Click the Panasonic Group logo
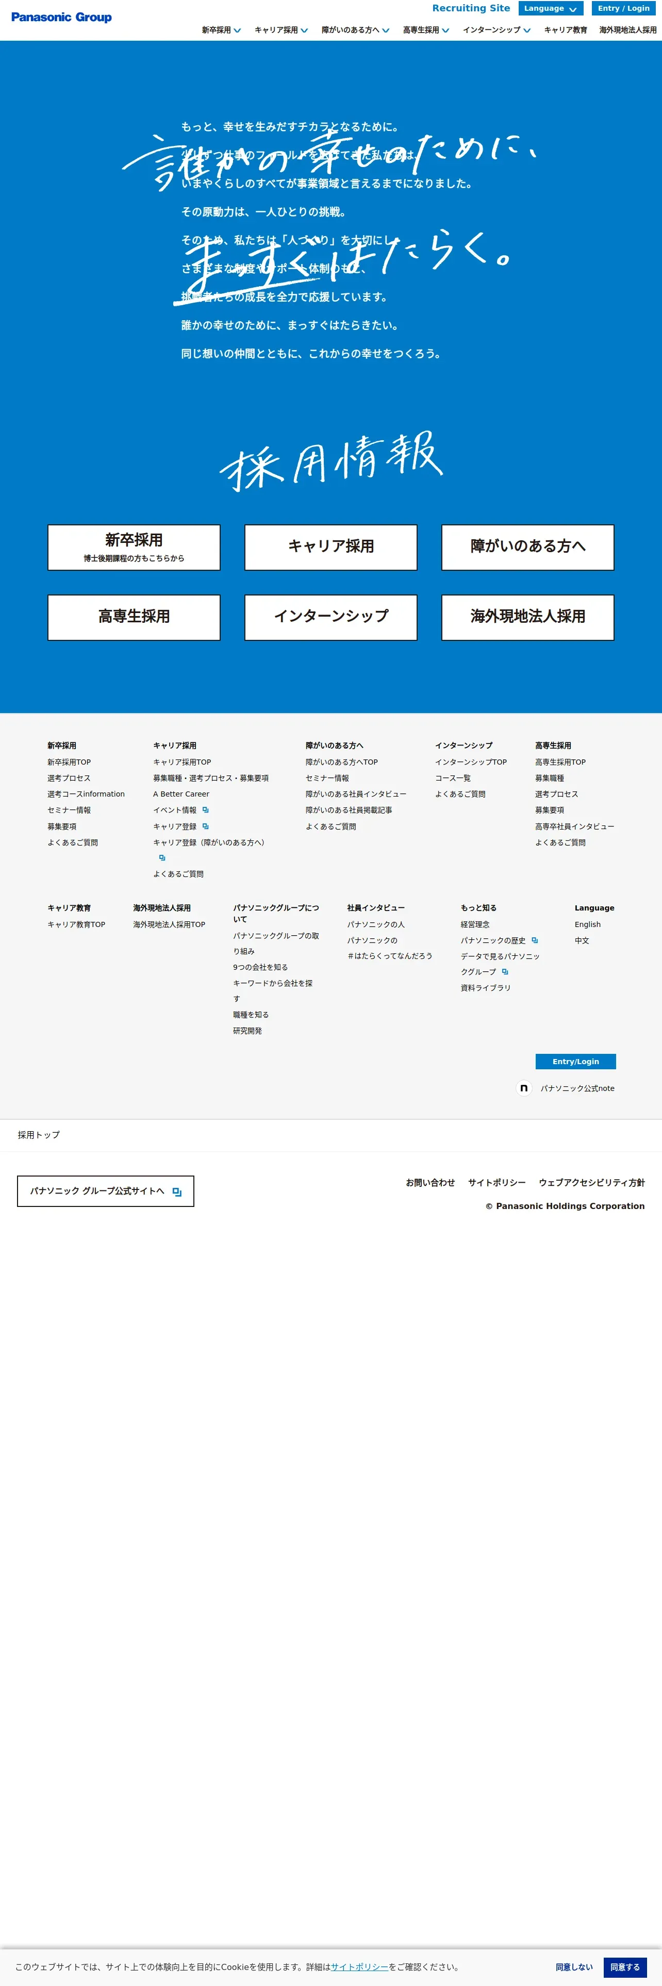 coord(62,17)
